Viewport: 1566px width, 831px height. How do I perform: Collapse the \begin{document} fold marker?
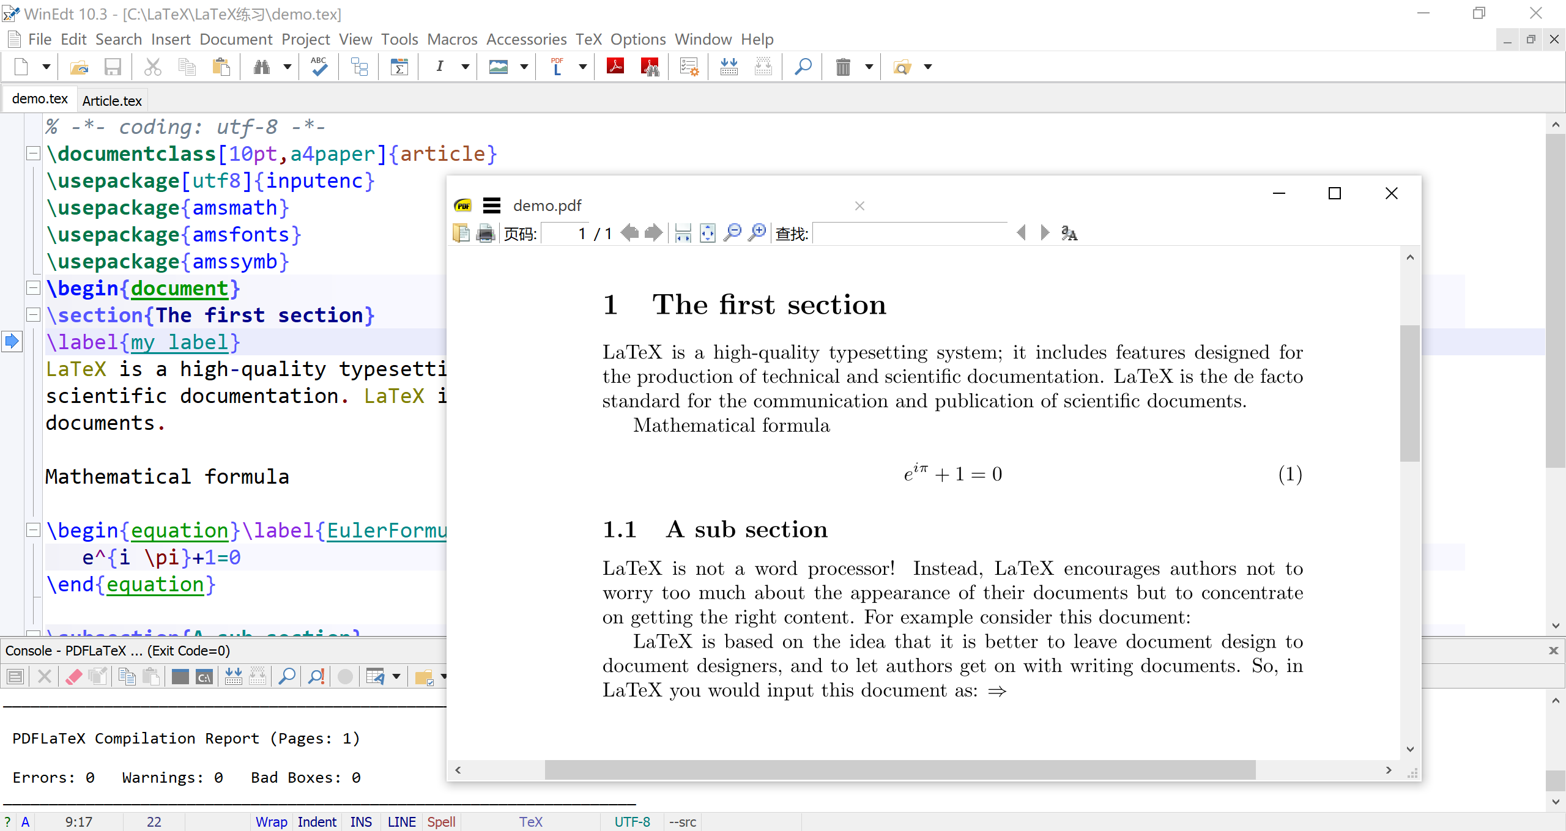(34, 287)
